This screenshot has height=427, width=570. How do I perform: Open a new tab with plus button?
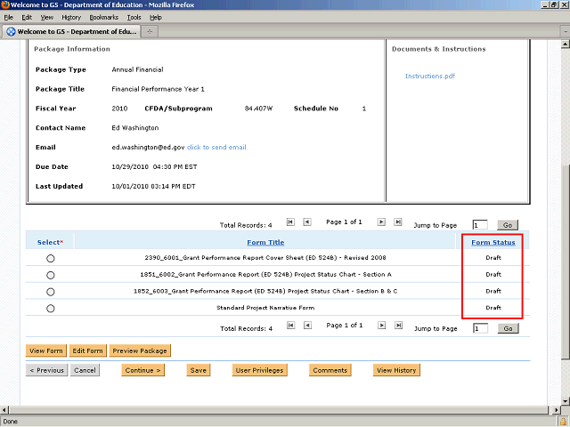(150, 32)
